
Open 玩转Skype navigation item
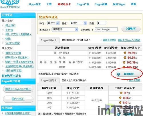[119, 4]
